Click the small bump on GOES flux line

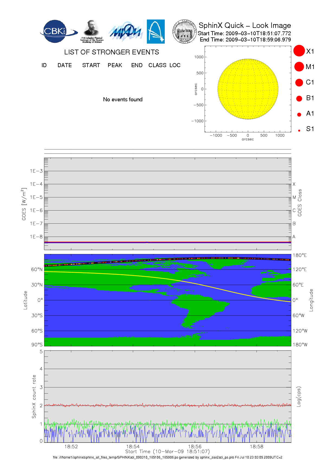pyautogui.click(x=147, y=242)
